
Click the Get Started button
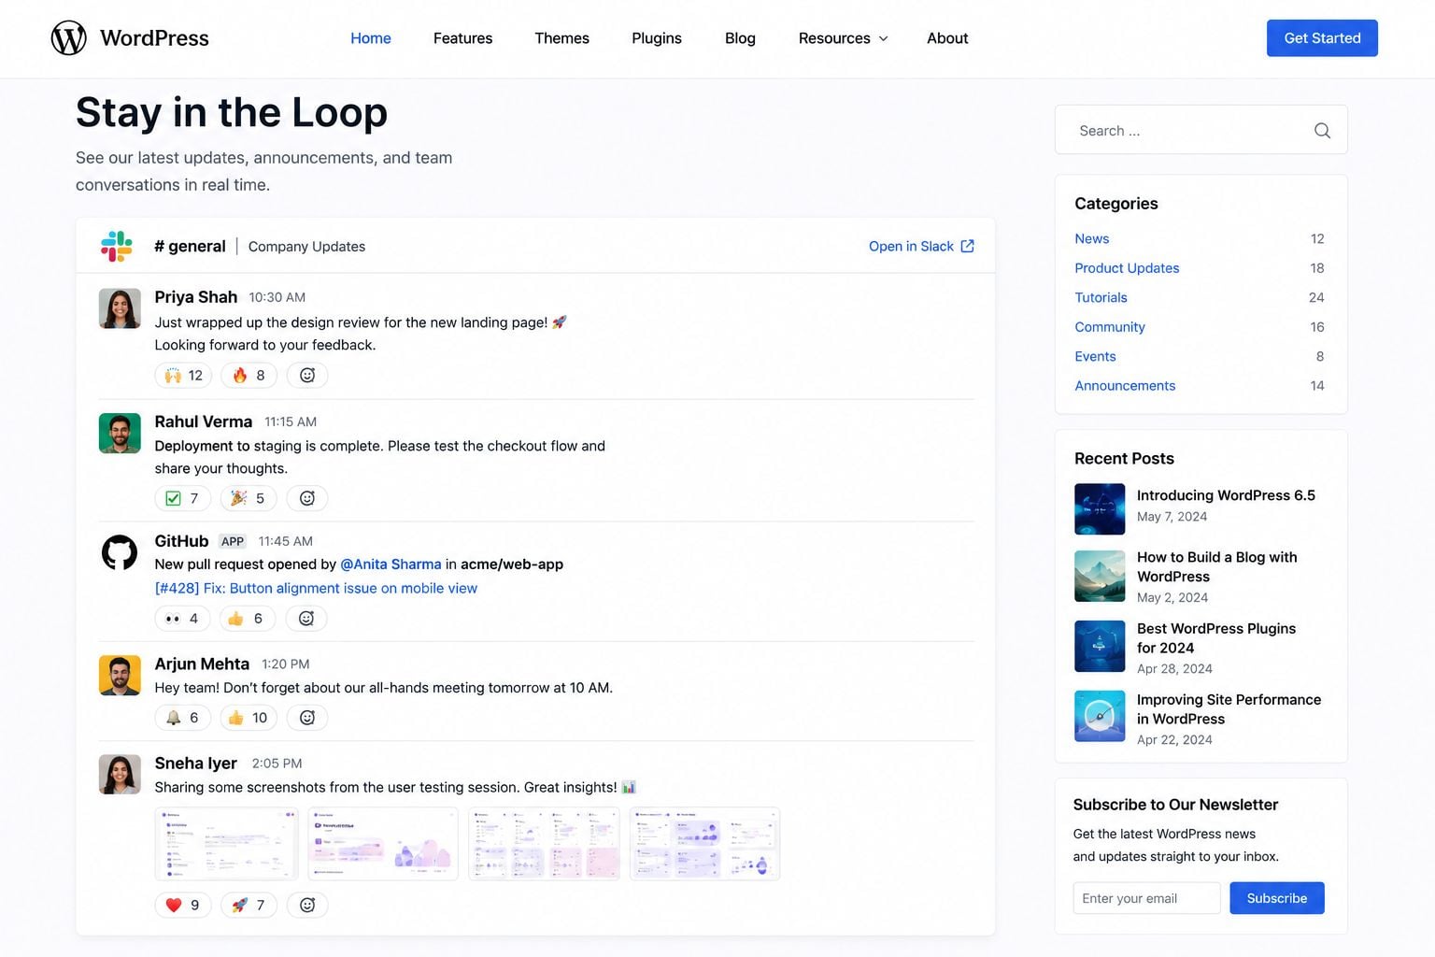tap(1322, 38)
